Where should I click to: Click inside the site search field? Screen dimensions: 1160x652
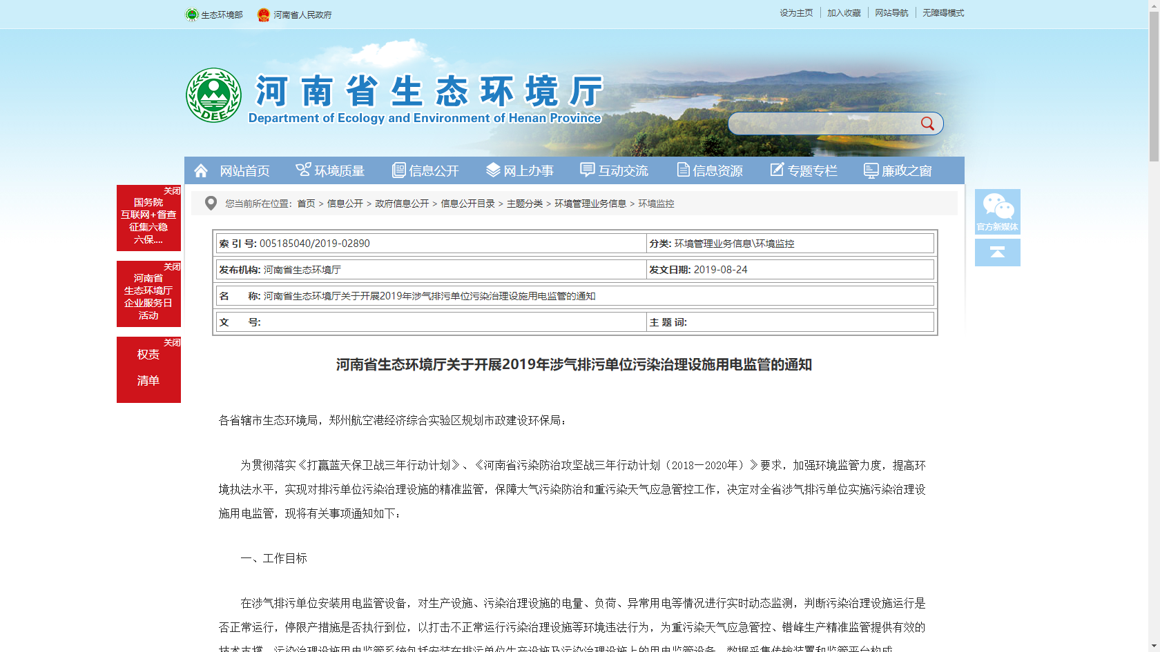click(x=822, y=124)
